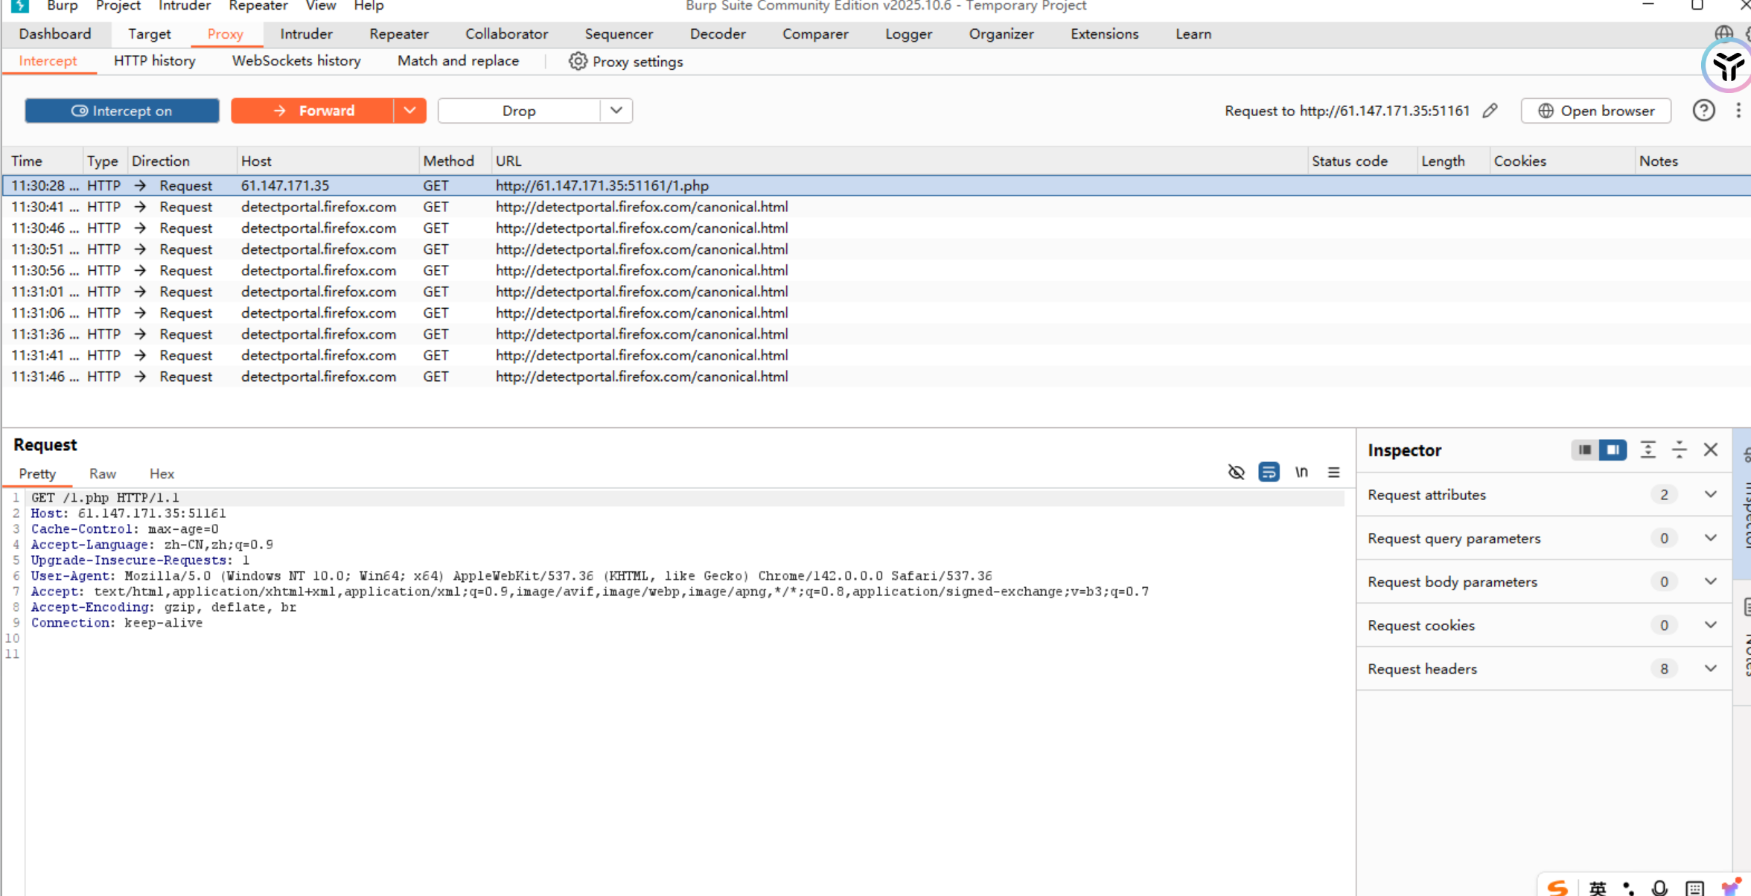Open the Forward dropdown arrow
1751x896 pixels.
point(409,111)
